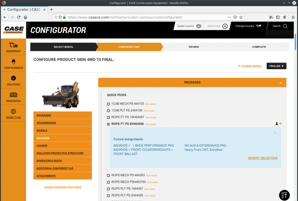Check ROPS MECH PS 464083 option

(108, 175)
